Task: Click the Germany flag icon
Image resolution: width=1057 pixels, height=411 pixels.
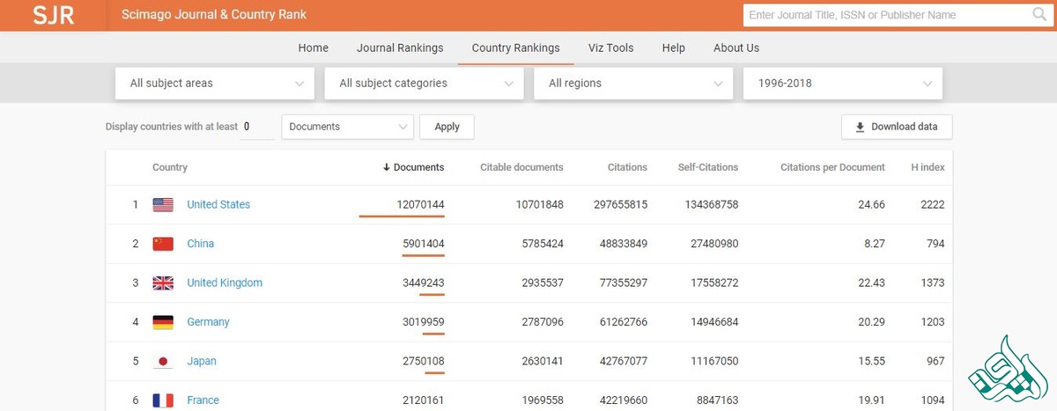Action: pyautogui.click(x=163, y=322)
